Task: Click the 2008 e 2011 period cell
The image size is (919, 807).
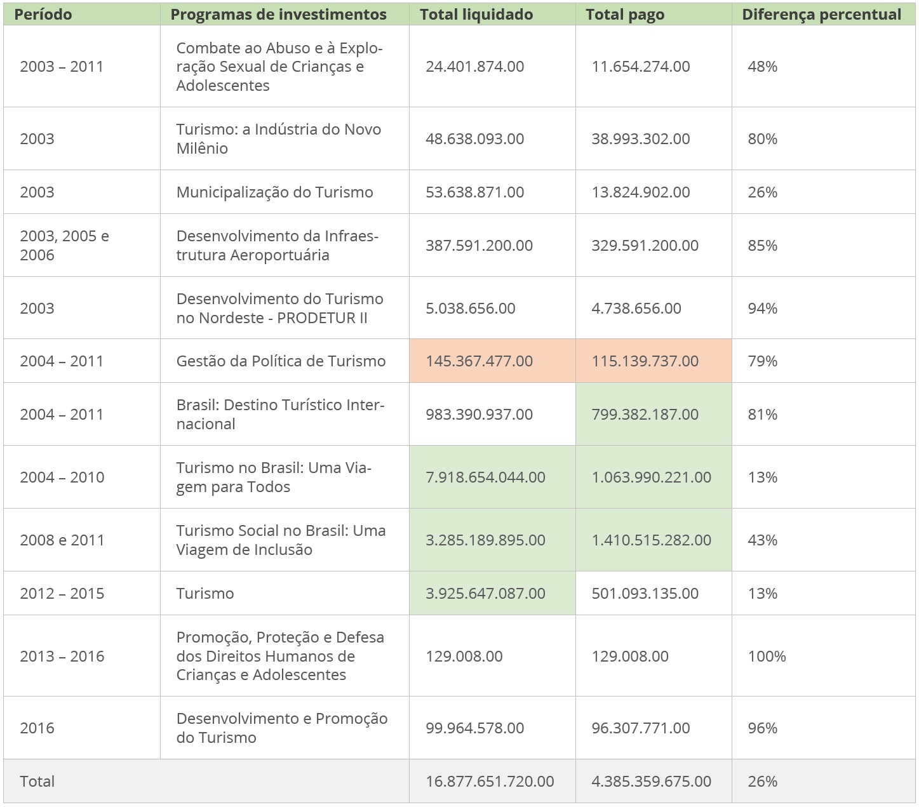Action: pos(62,540)
